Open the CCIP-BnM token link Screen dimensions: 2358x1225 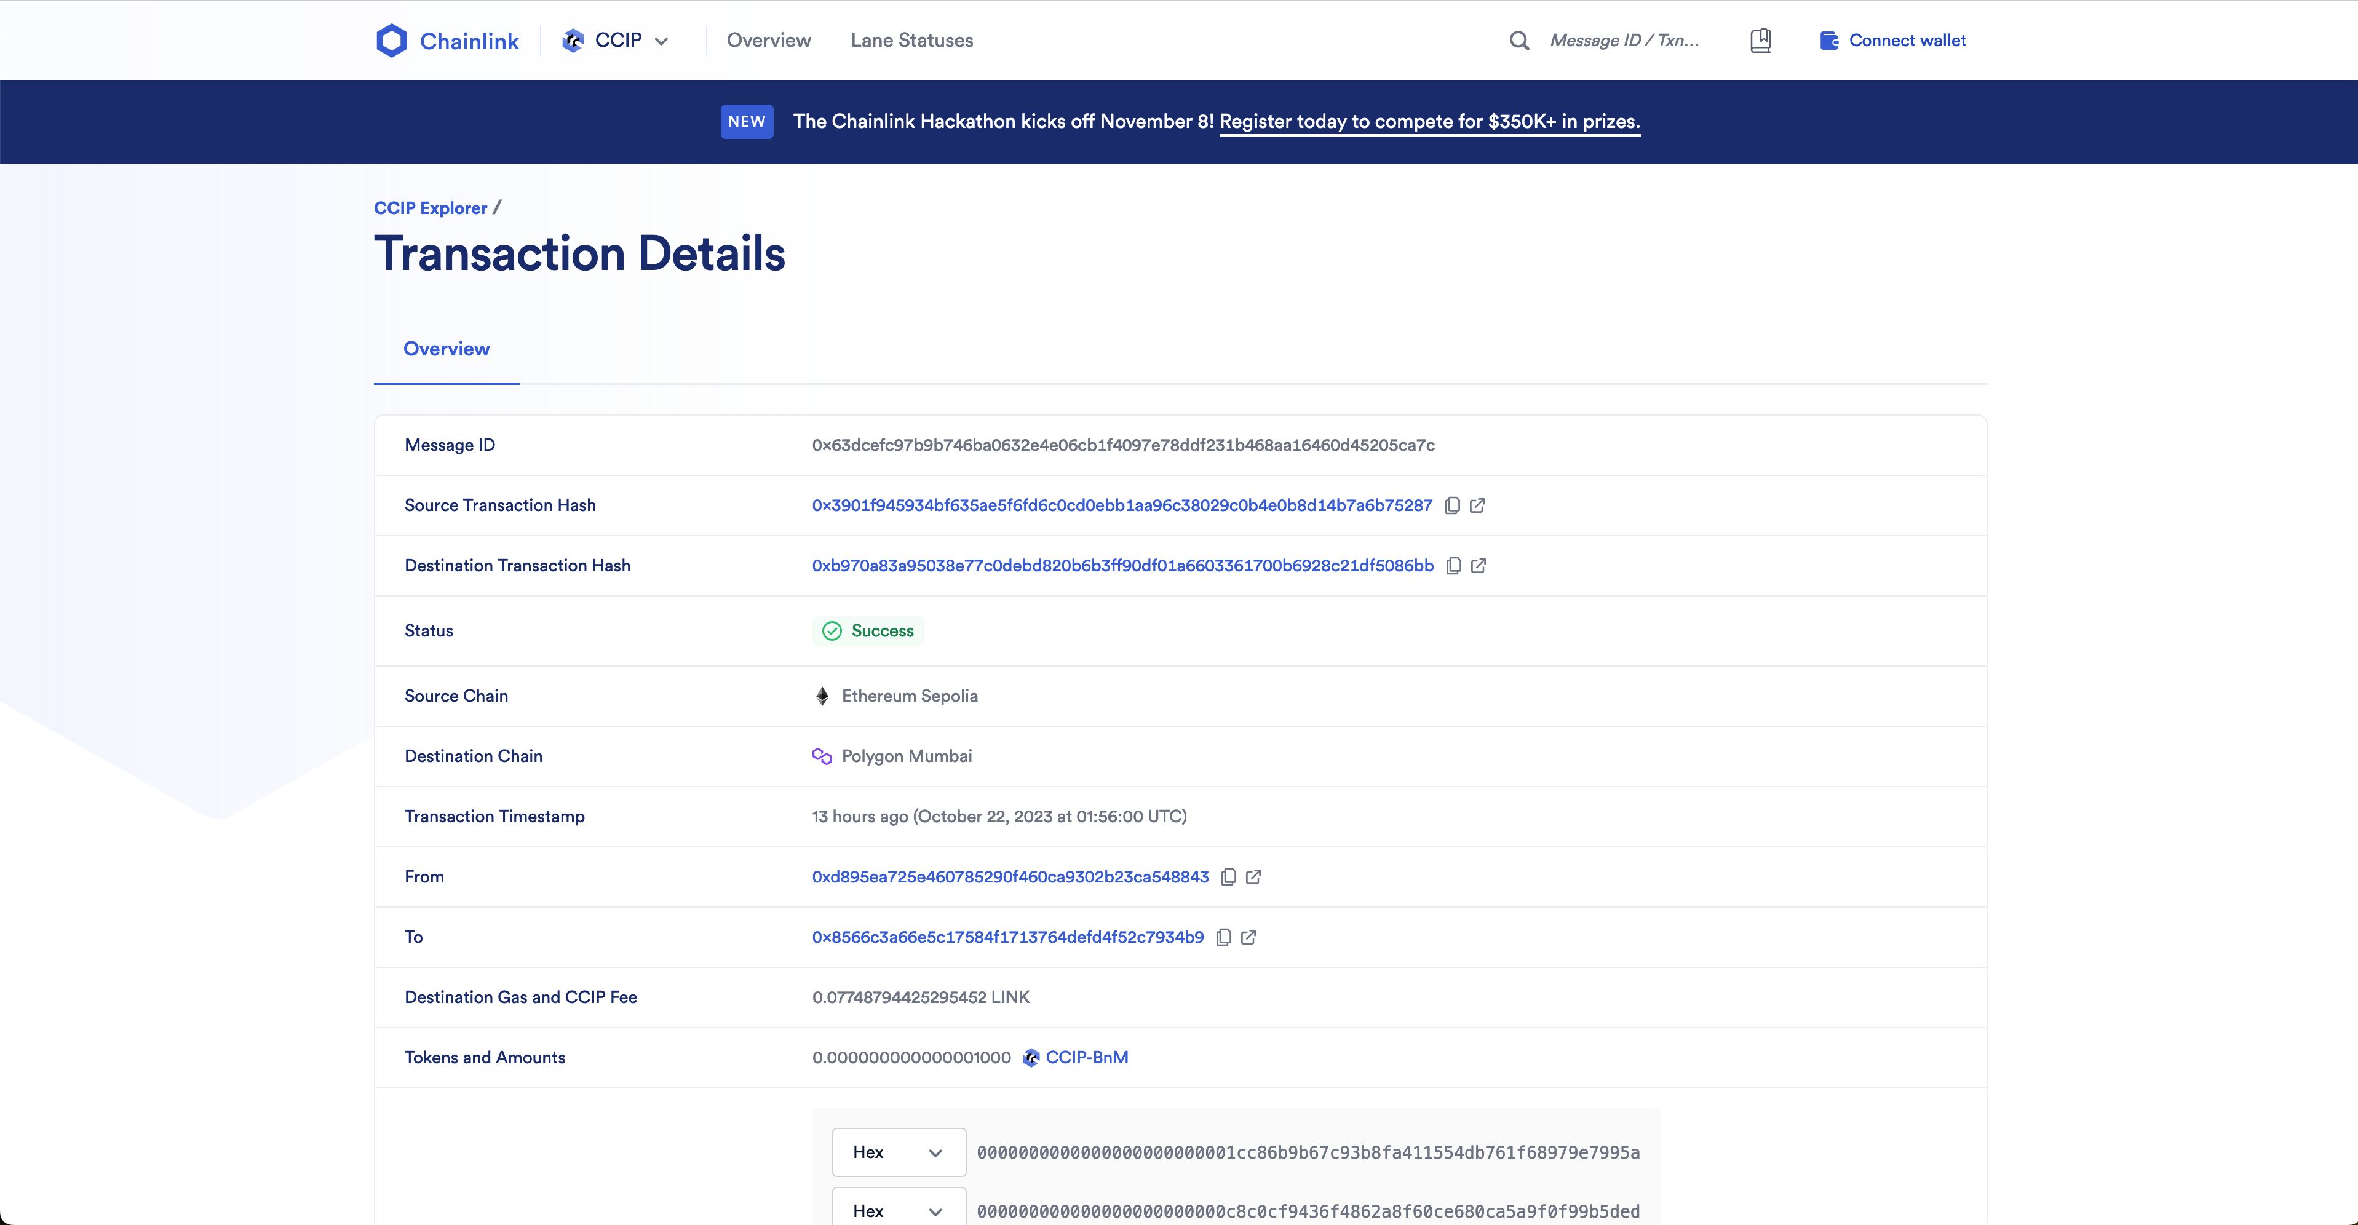tap(1087, 1058)
